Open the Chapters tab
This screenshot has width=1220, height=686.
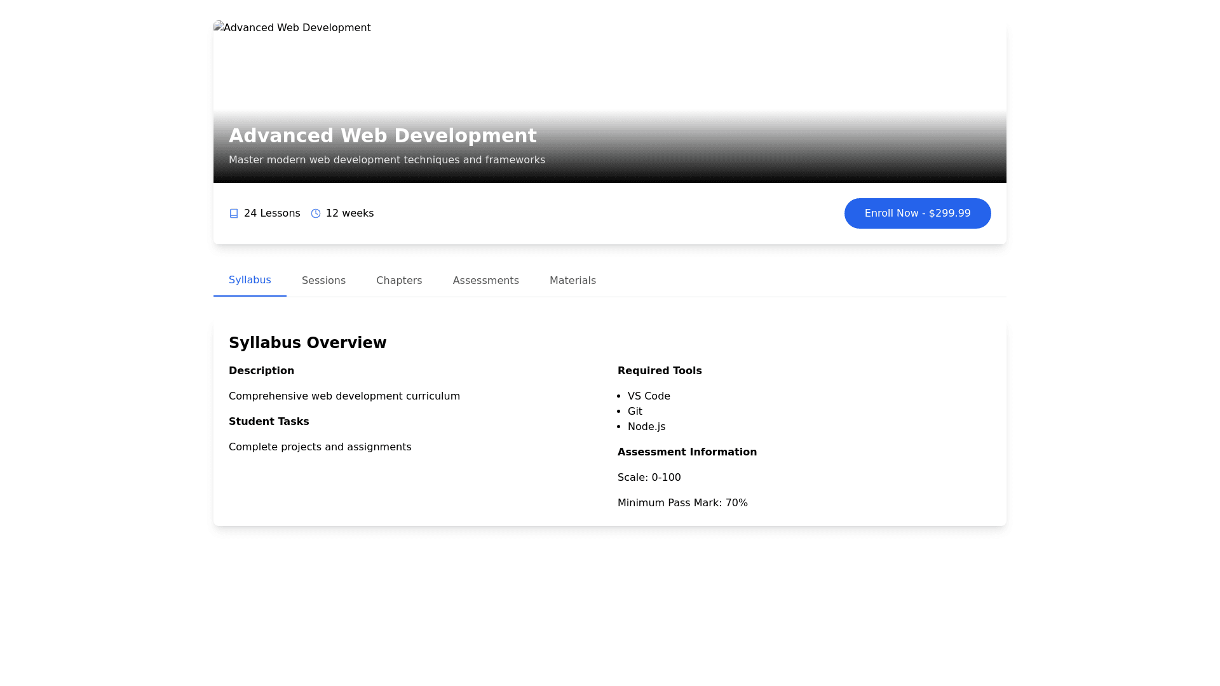tap(399, 281)
